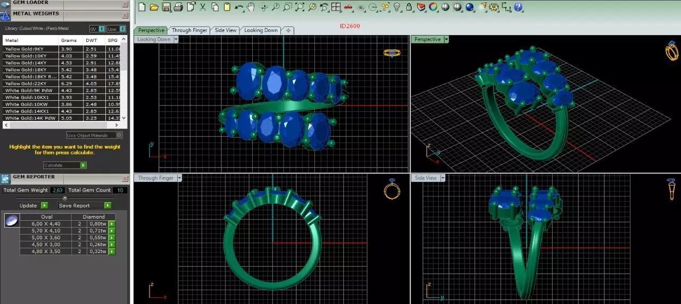
Task: Select the White Gold:14K PdW row
Action: (62, 118)
